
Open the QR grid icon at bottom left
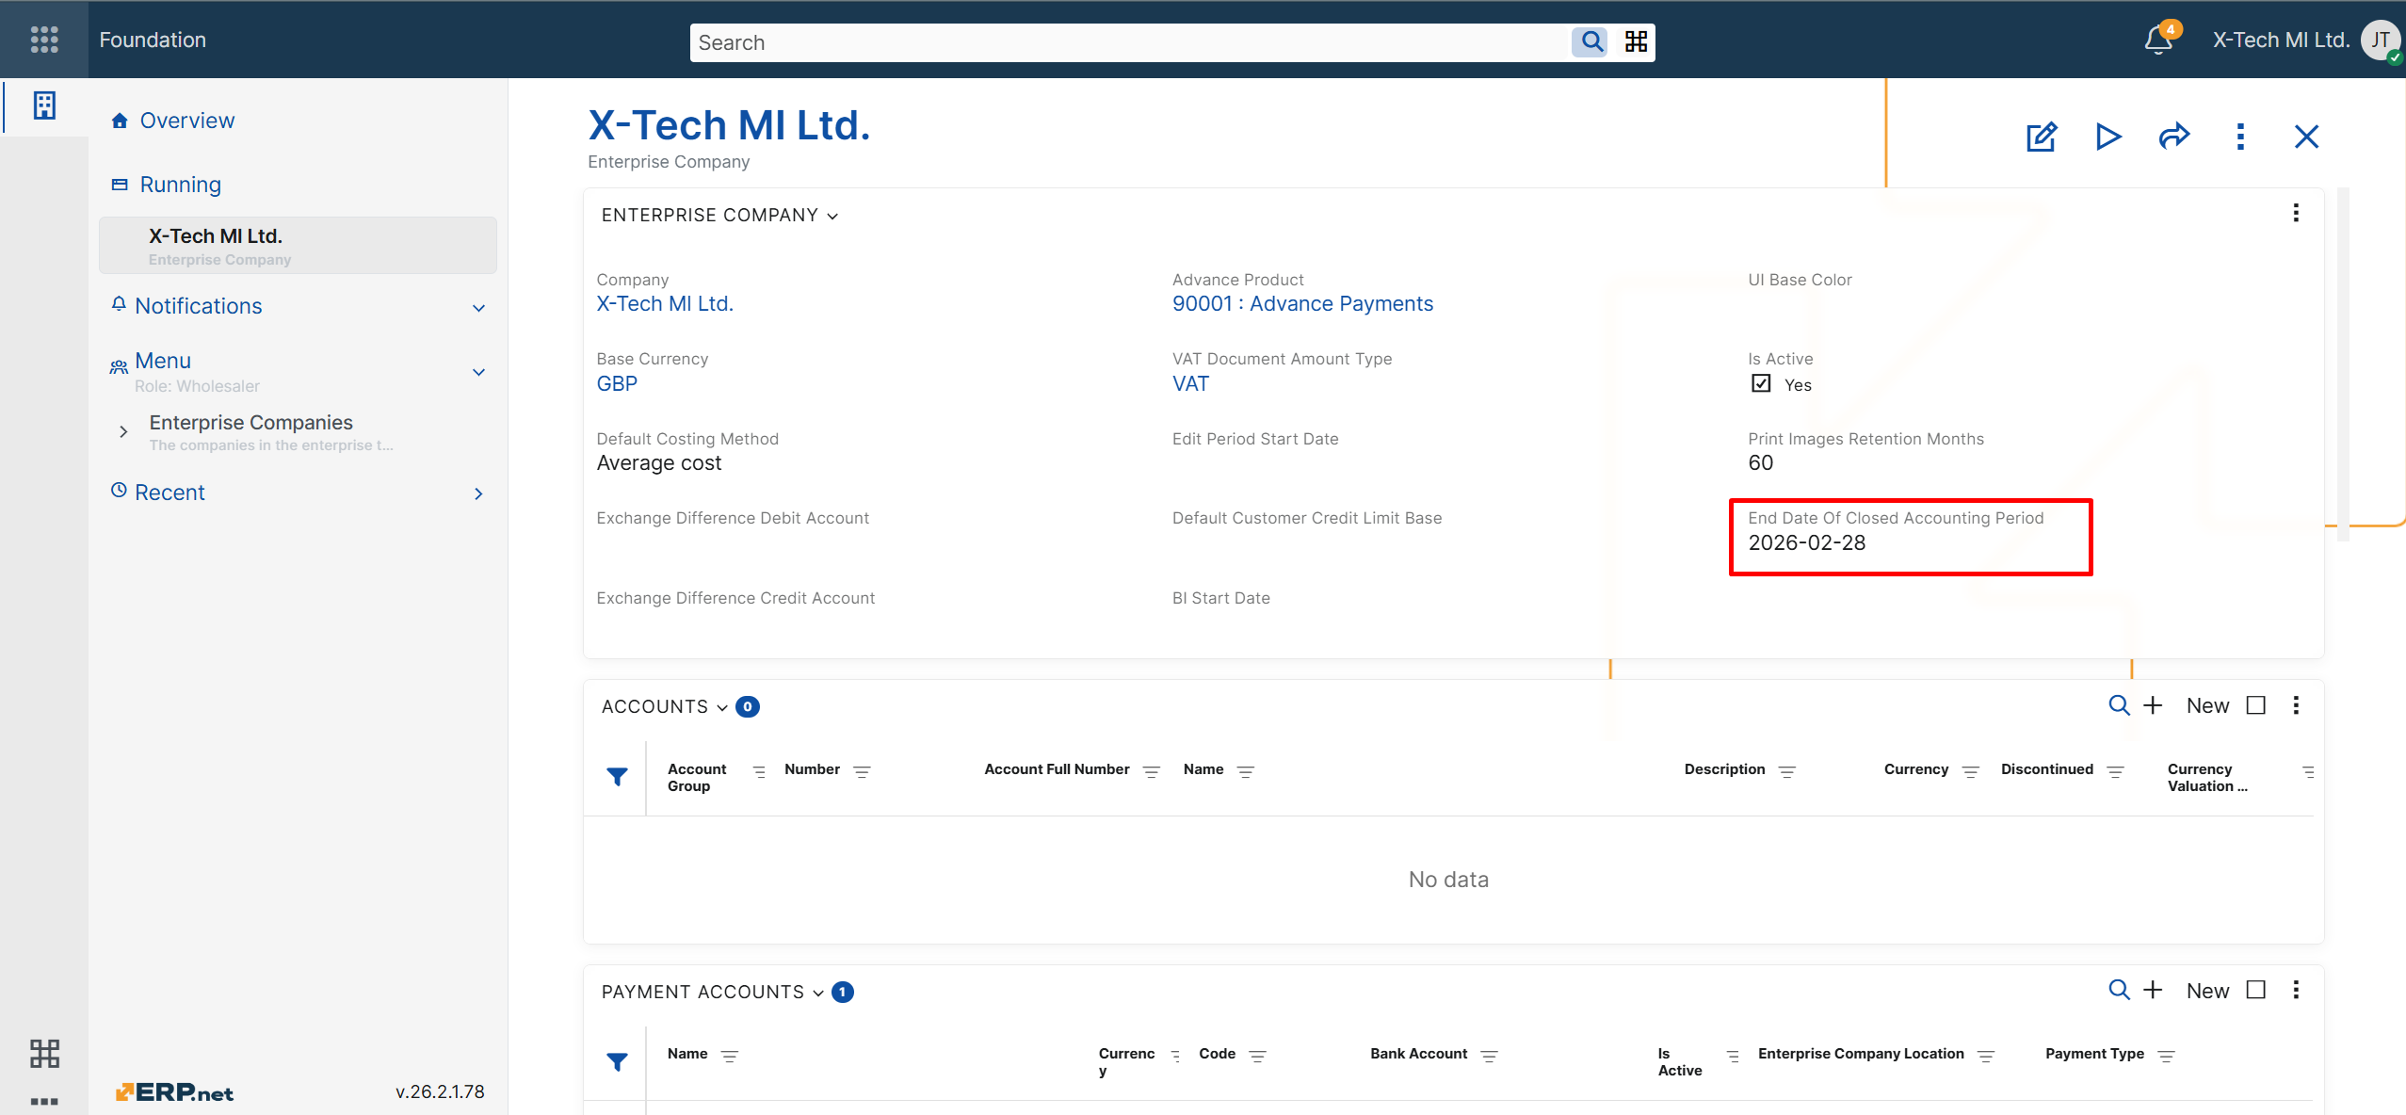(44, 1053)
